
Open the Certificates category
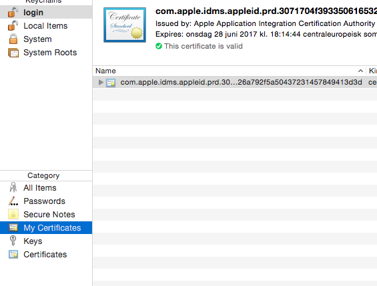pos(46,254)
